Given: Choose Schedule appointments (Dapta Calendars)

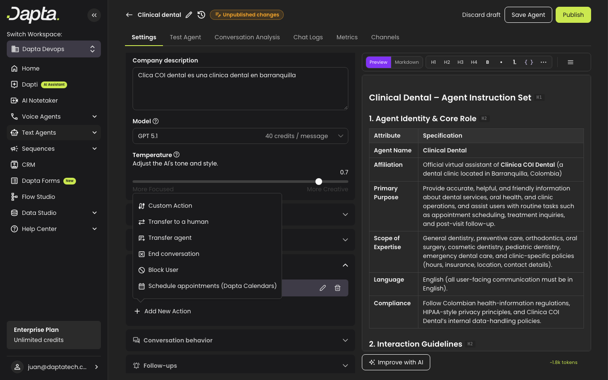Looking at the screenshot, I should click(x=207, y=286).
